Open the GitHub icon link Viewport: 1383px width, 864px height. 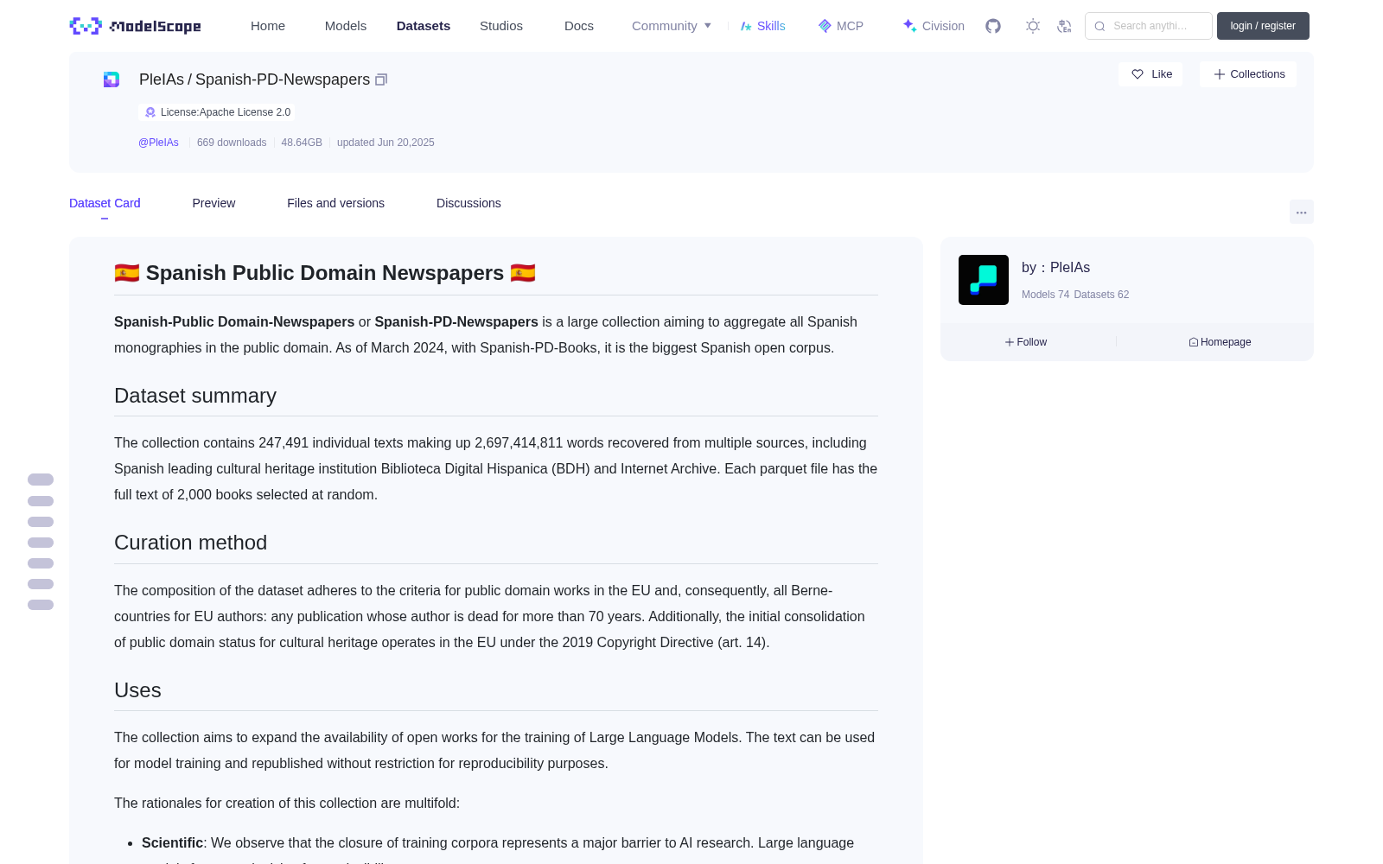point(993,26)
